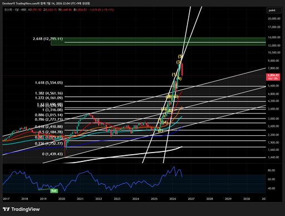Click the 40.00 level on the RSI scale

point(271,188)
